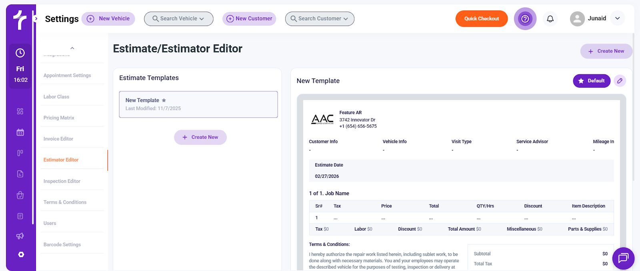Select Terms & Conditions menu item
This screenshot has width=640, height=271.
pos(65,202)
